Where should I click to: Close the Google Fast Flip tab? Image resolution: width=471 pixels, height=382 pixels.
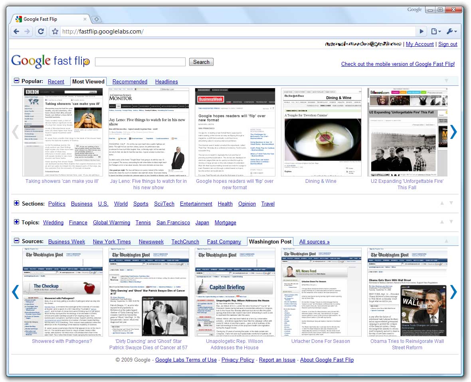[x=85, y=19]
